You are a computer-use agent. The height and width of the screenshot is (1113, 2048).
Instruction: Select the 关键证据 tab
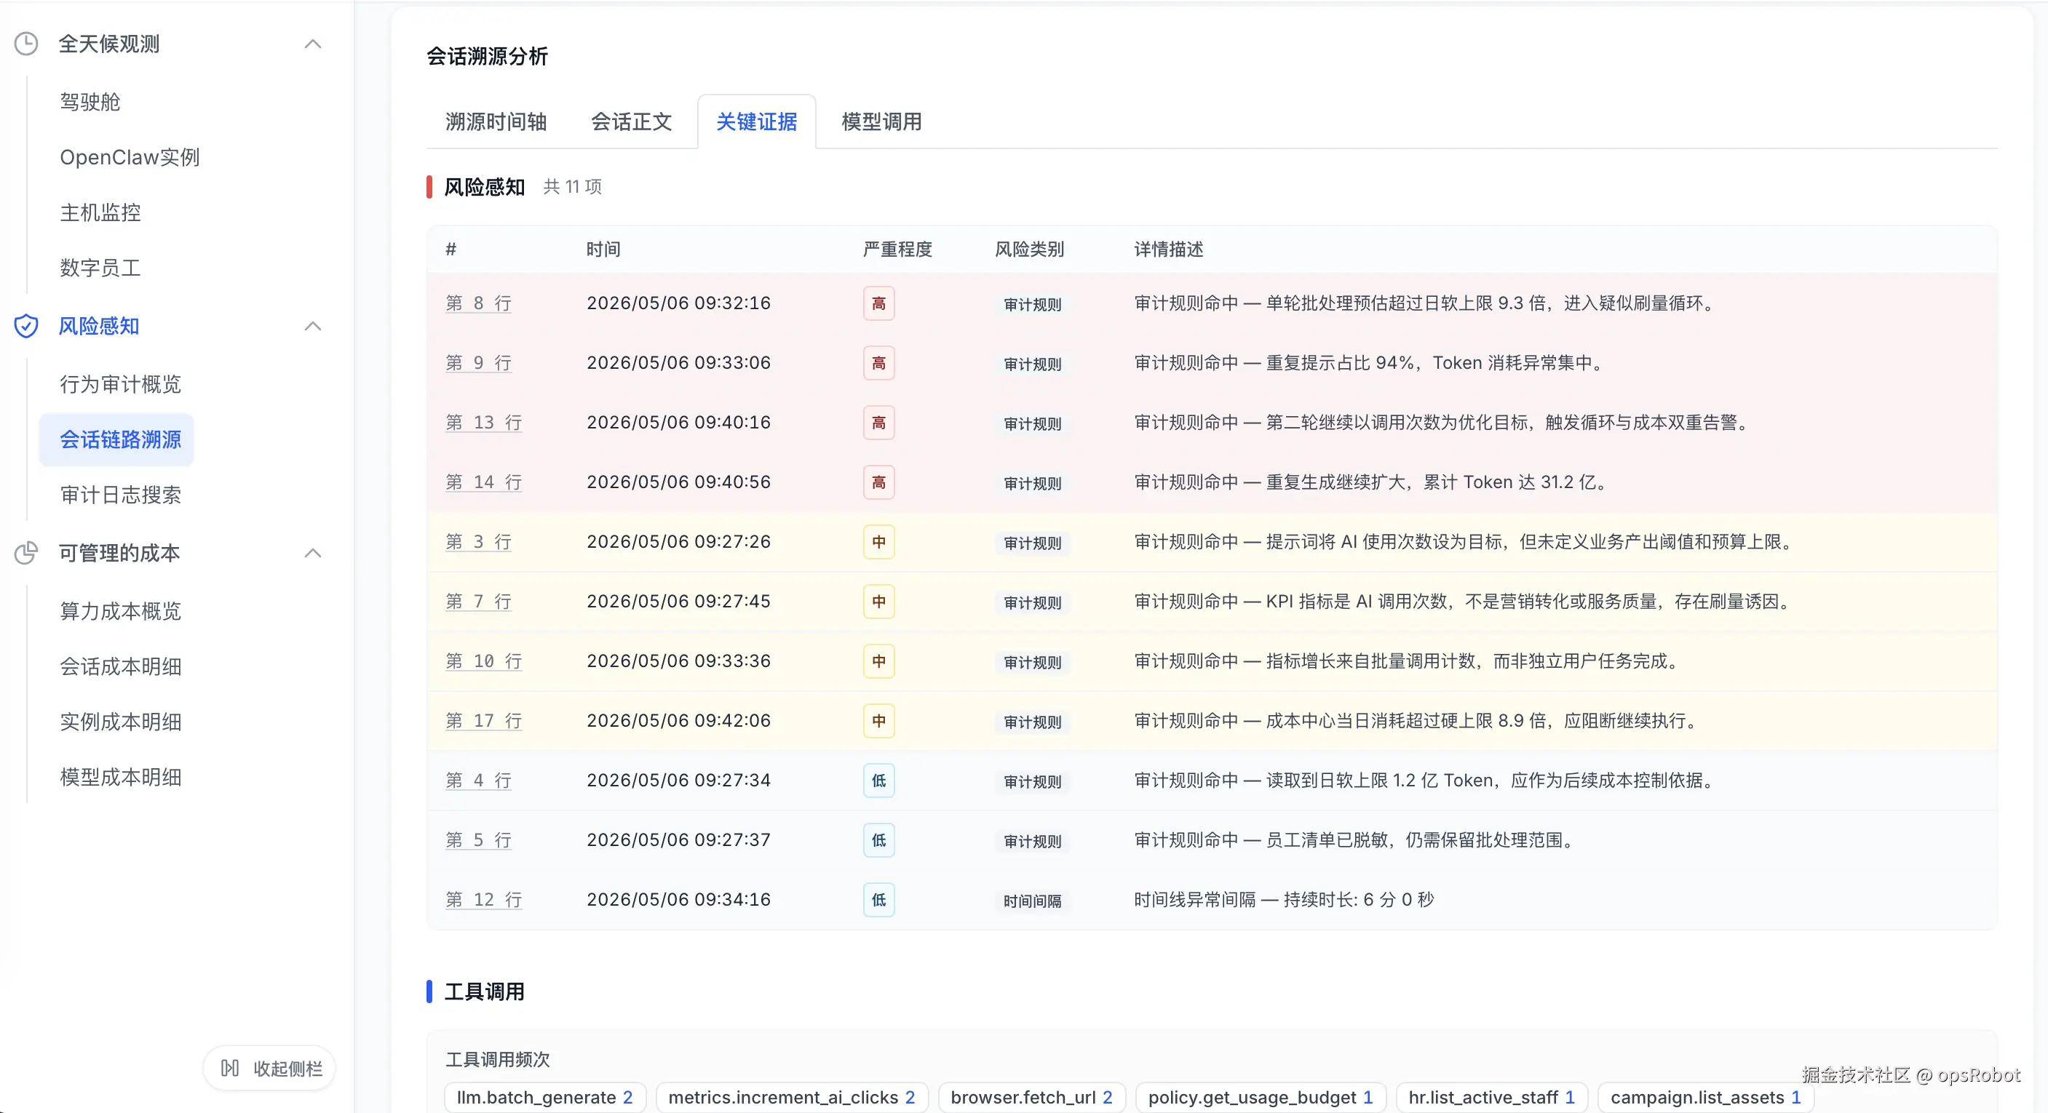click(756, 121)
